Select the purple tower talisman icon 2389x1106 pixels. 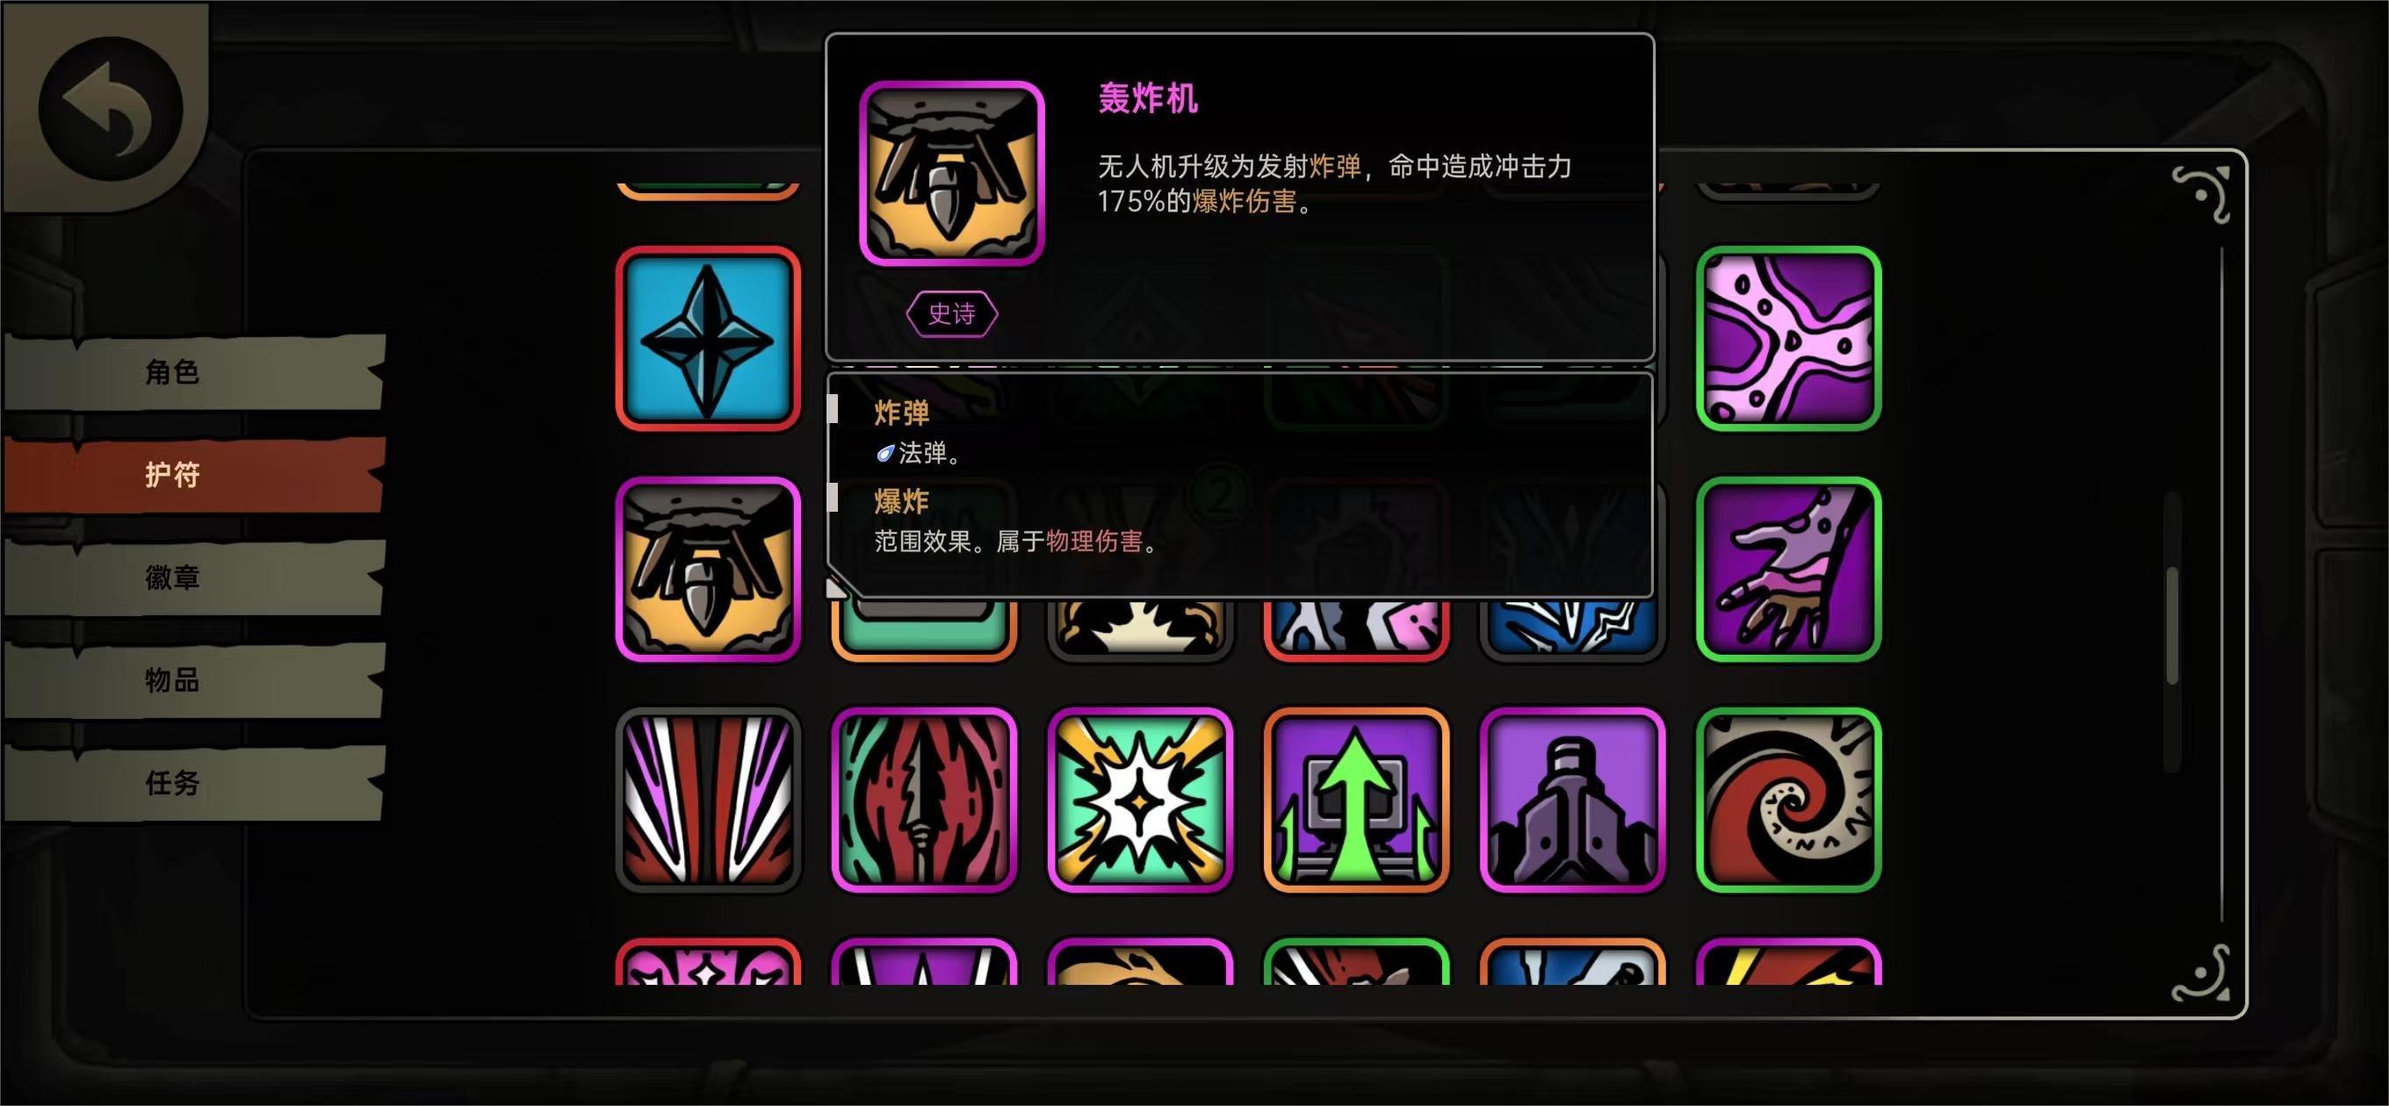[x=1572, y=800]
